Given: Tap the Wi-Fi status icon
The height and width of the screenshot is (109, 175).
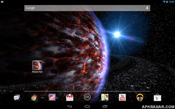Looking at the screenshot, I should (164, 2).
